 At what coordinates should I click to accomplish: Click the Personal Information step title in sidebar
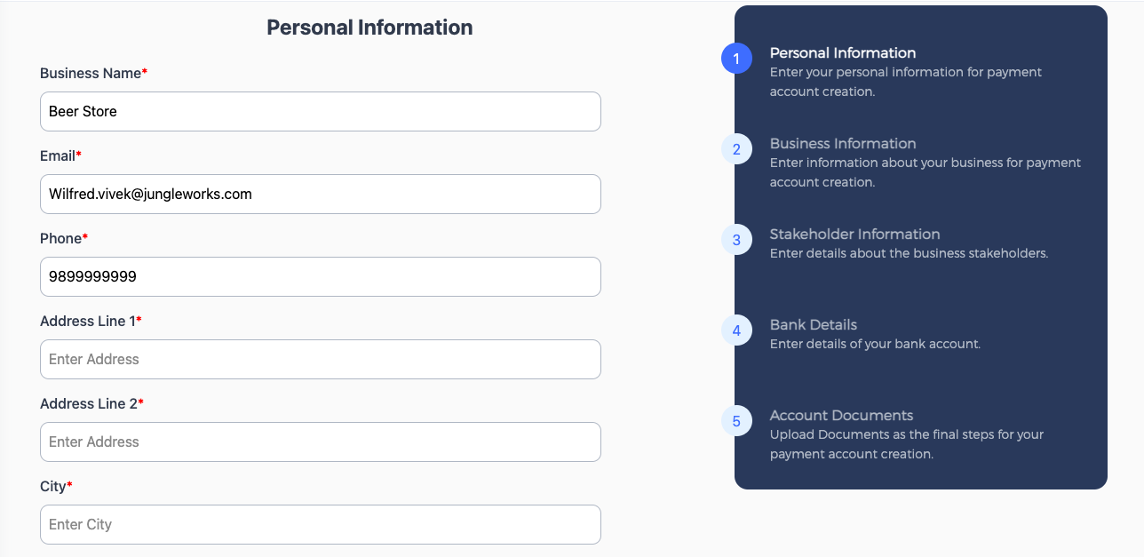pyautogui.click(x=843, y=52)
